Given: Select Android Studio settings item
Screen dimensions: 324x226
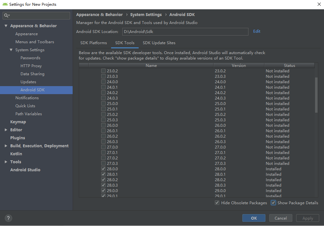Looking at the screenshot, I should tap(25, 170).
